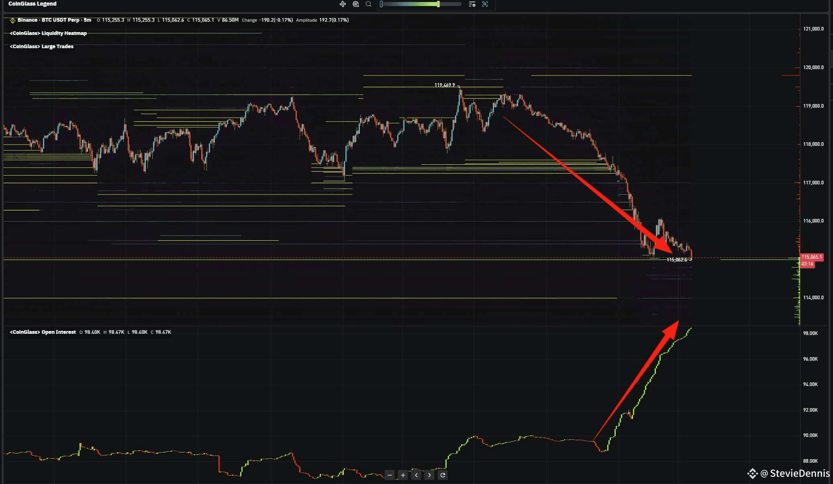
Task: Click the right handle of heatmap threshold slider
Action: [438, 4]
